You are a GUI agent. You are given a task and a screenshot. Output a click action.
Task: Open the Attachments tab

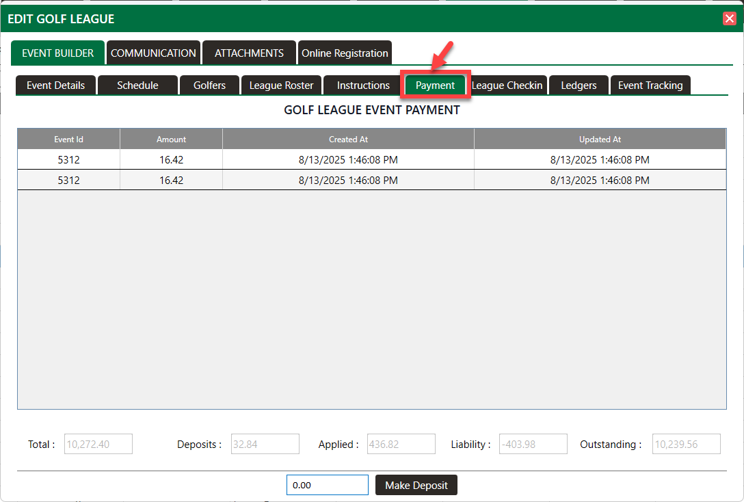pyautogui.click(x=249, y=53)
